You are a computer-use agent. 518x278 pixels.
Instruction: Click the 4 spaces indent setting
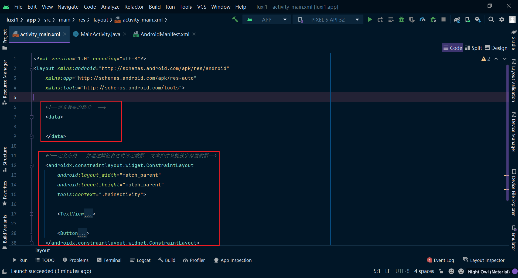424,271
